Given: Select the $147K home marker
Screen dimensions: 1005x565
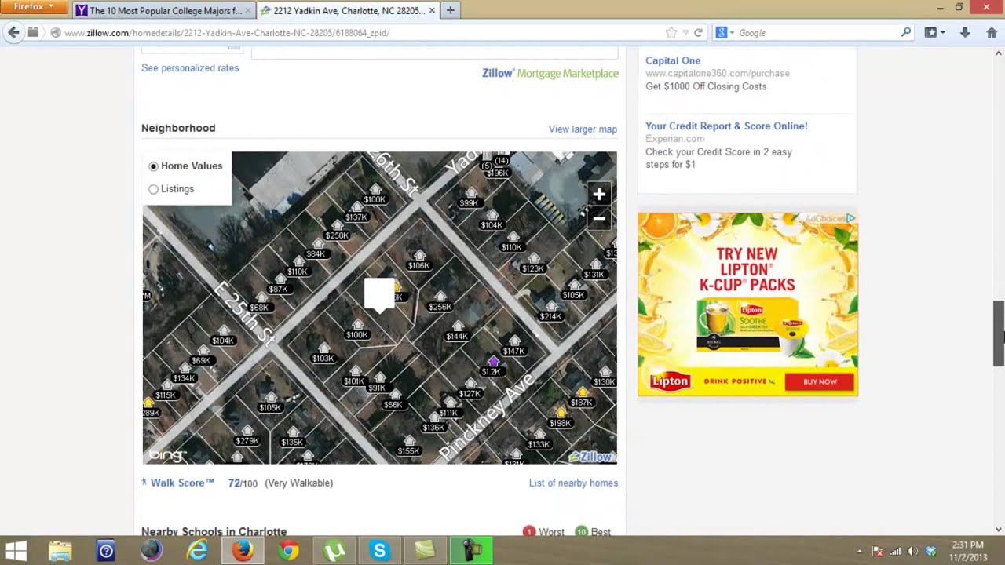Looking at the screenshot, I should pos(513,347).
